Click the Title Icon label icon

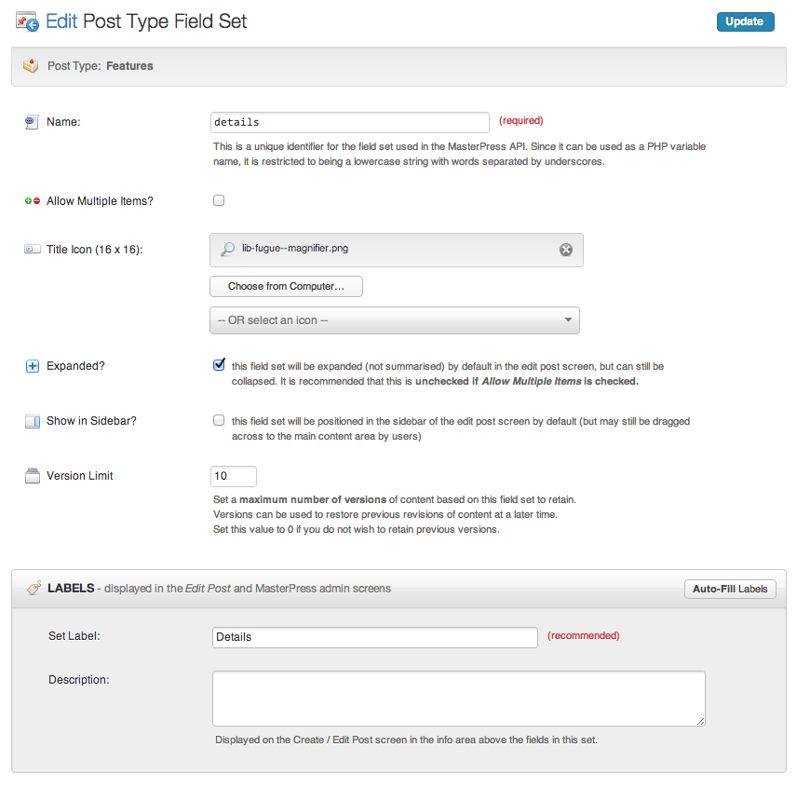33,249
